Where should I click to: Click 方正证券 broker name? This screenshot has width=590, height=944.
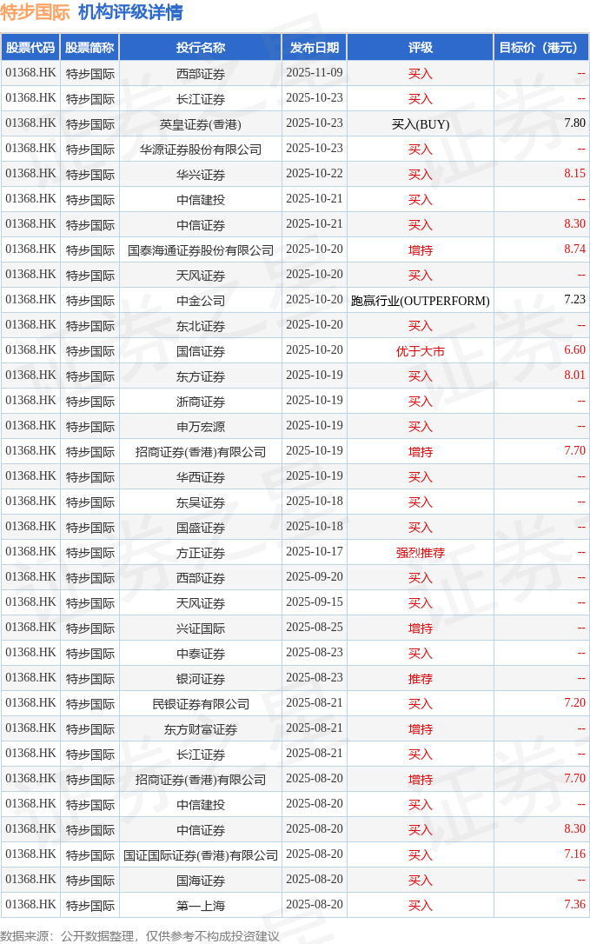201,553
